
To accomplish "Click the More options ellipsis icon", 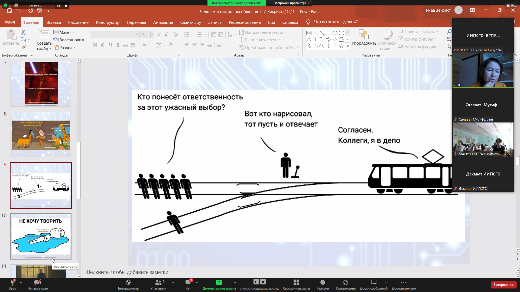I will pos(404,283).
